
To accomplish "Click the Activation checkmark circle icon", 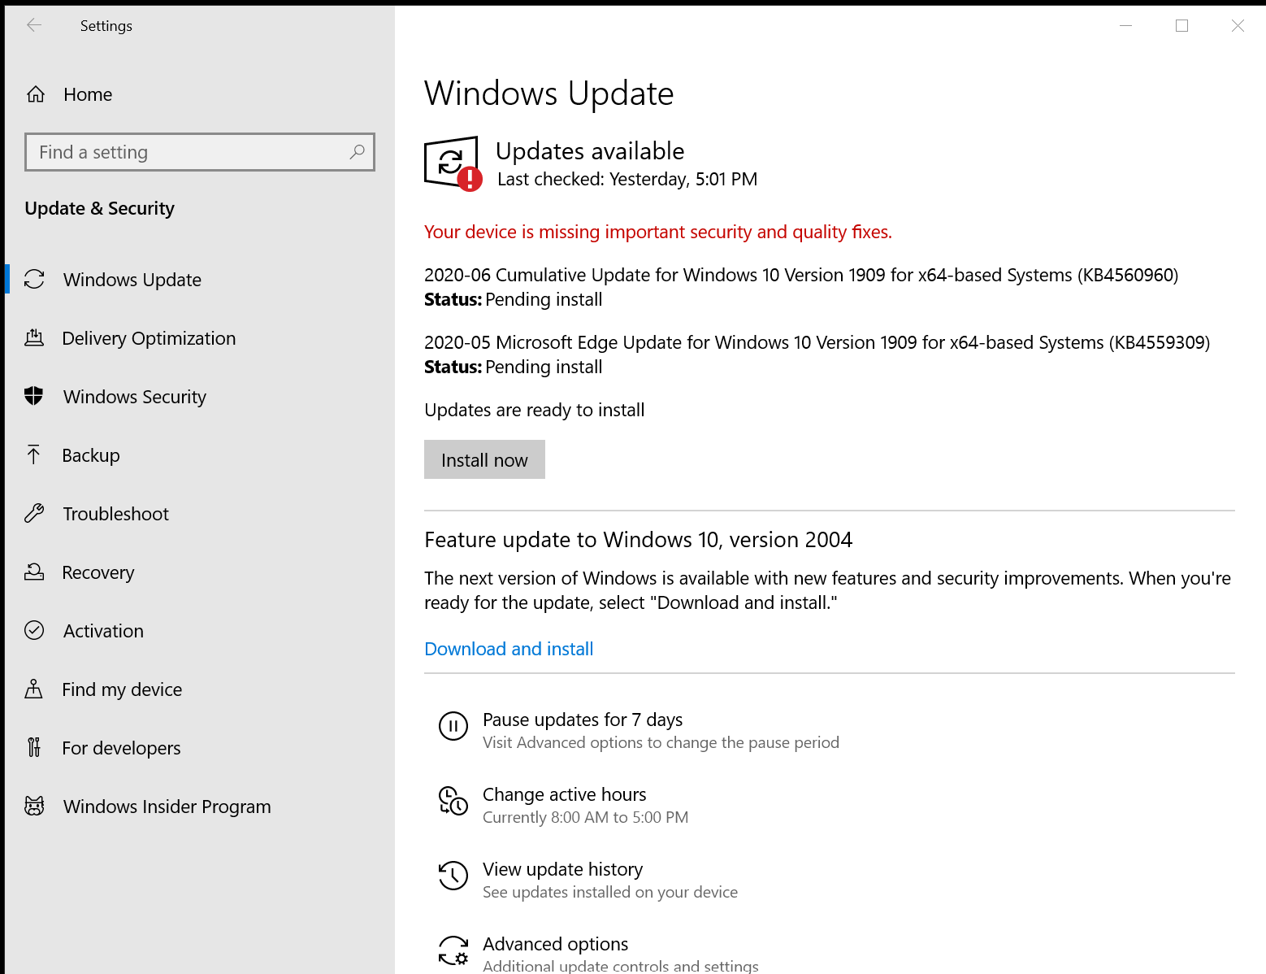I will pos(34,630).
